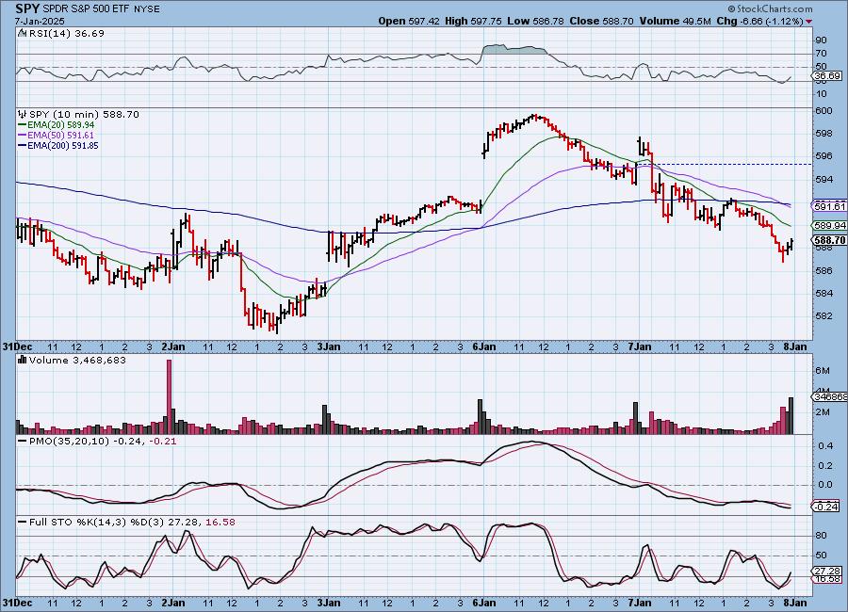Click the SPDR S&P 500 ETF name
This screenshot has height=612, width=848.
(x=85, y=9)
